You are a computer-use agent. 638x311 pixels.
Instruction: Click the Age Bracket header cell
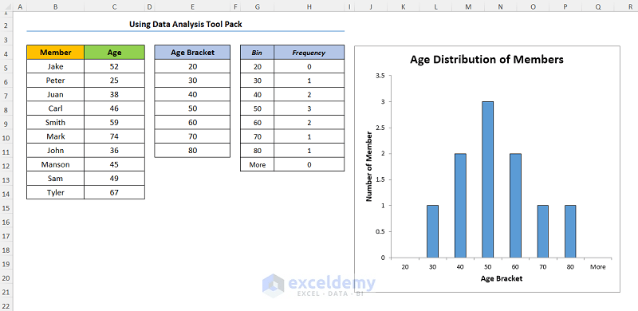(192, 53)
